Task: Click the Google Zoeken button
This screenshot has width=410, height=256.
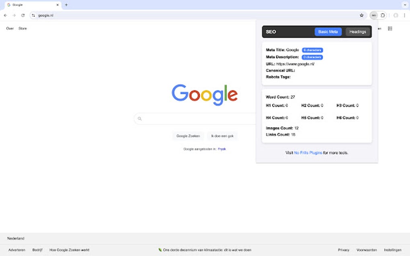Action: coord(188,136)
